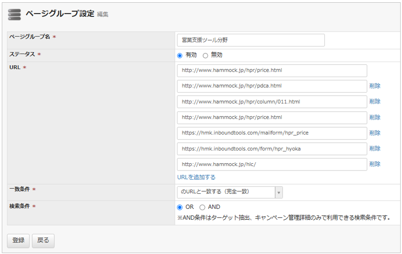Image resolution: width=402 pixels, height=254 pixels.
Task: Click the 一致条件 label
Action: 20,189
